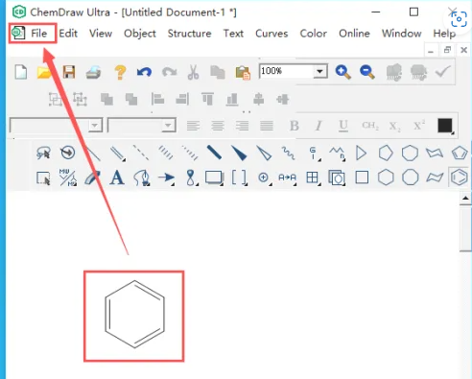Image resolution: width=472 pixels, height=379 pixels.
Task: Click the Send to Back icon
Action: (x=131, y=100)
